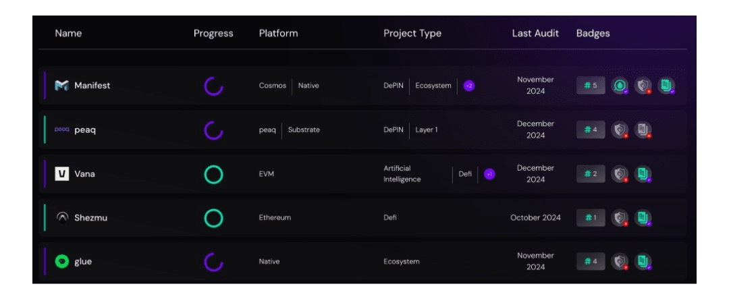Click the Shezmu logo icon
This screenshot has height=305, width=729.
tap(62, 217)
